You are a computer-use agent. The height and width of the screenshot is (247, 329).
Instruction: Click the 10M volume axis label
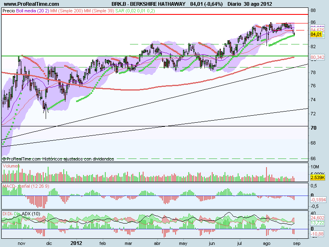[x=315, y=167]
